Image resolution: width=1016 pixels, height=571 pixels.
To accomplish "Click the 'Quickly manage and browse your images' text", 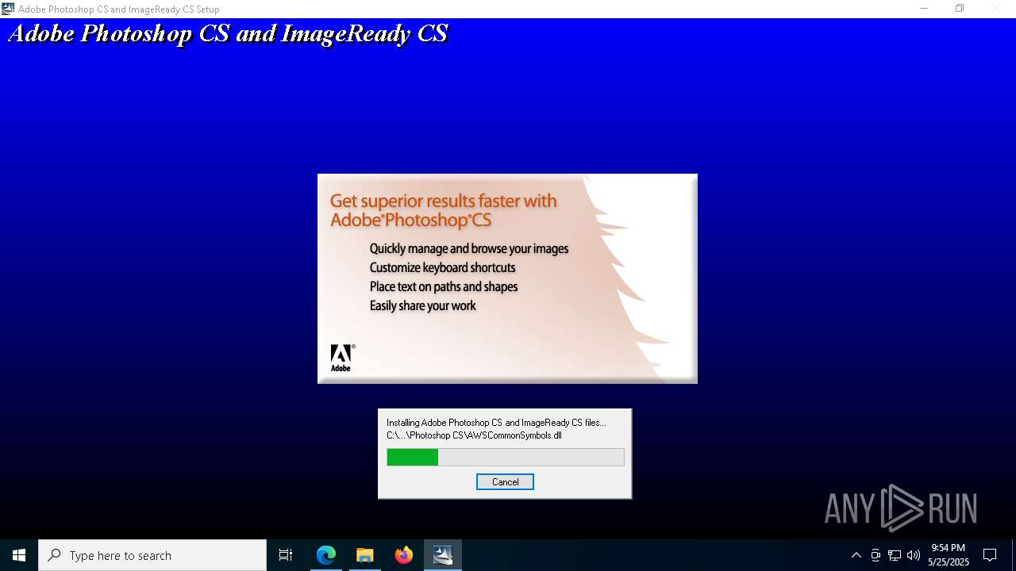I will 469,249.
